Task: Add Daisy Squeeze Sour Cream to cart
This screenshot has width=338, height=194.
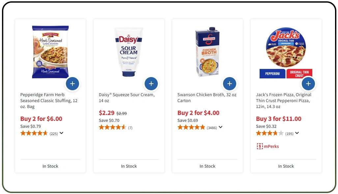Action: pos(151,84)
